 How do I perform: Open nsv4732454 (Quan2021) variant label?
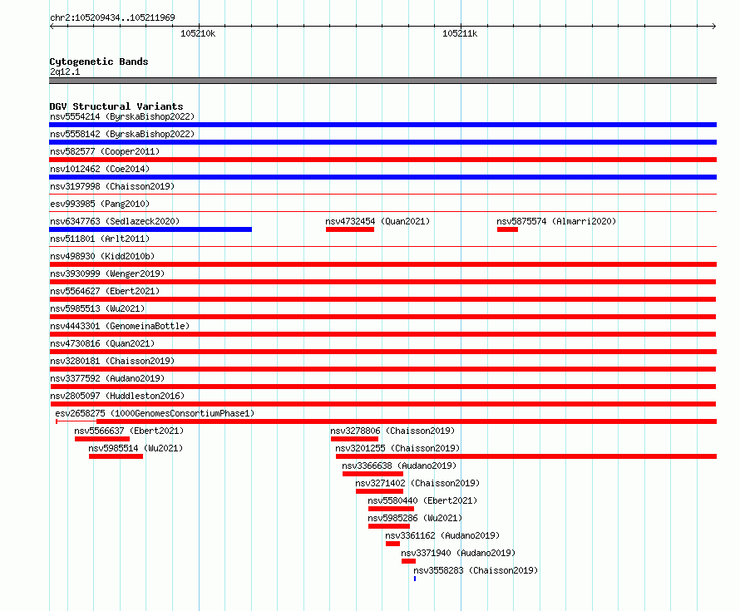point(377,221)
